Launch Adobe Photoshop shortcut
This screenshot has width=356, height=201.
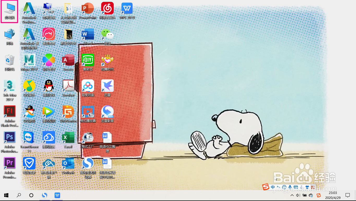pos(10,142)
